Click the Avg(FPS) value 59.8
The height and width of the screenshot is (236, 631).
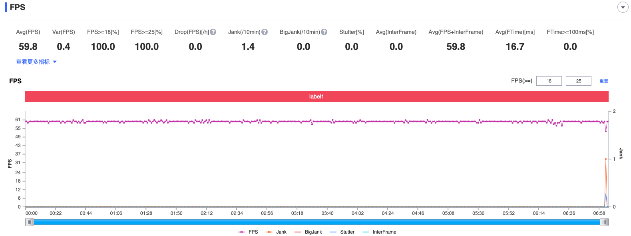pyautogui.click(x=28, y=47)
